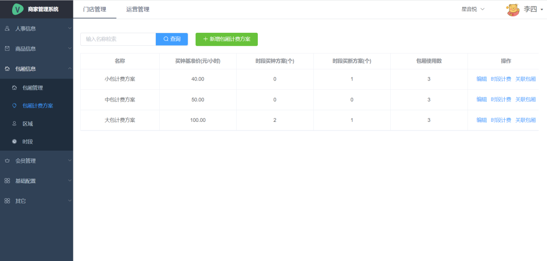Select the 时段 clock icon
Viewport: 547px width, 261px height.
click(x=14, y=142)
